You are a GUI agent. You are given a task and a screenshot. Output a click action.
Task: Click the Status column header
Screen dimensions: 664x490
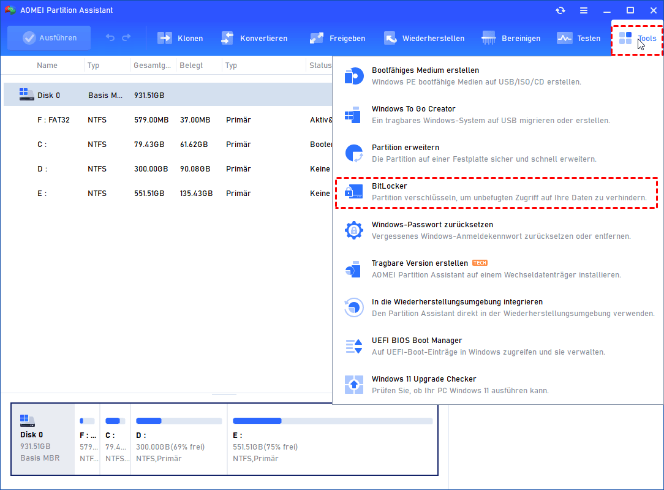(x=320, y=65)
